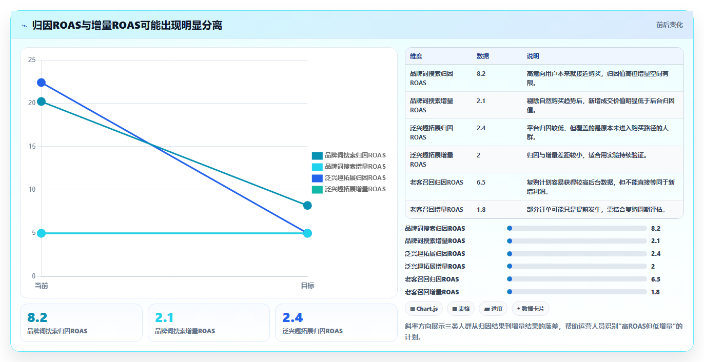Click the 老客召回增量ROAS progress bar
Screen dimensions: 704x362
coord(577,292)
